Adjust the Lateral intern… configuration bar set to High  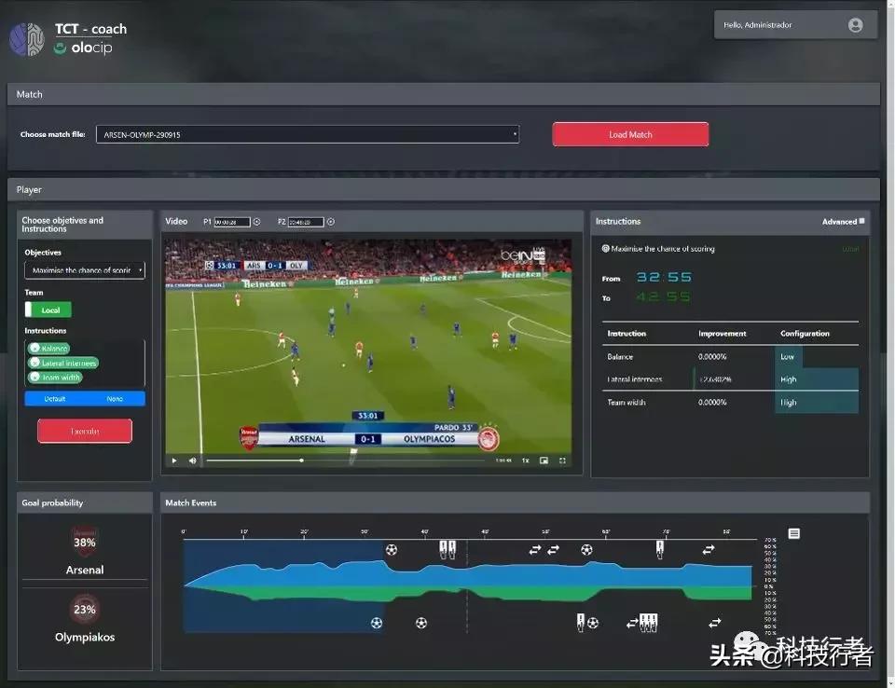click(817, 379)
